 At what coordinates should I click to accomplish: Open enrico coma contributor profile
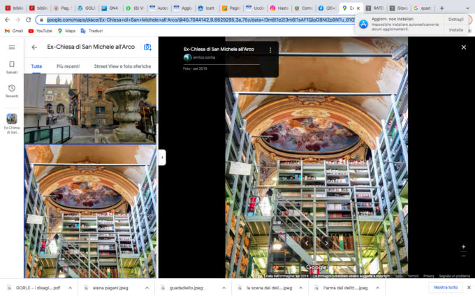pyautogui.click(x=204, y=57)
